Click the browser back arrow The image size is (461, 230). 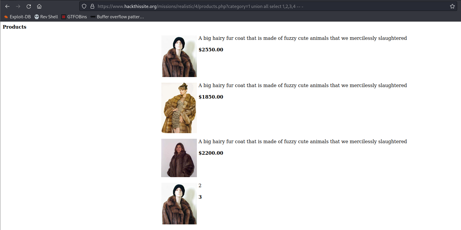pyautogui.click(x=7, y=6)
